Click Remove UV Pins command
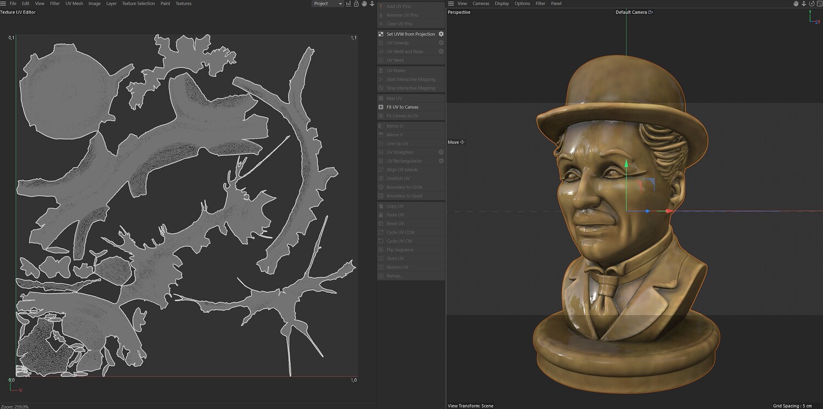This screenshot has height=409, width=823. 411,15
